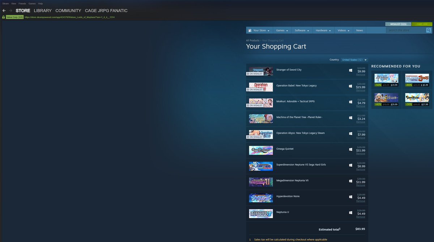This screenshot has height=242, width=434.
Task: Remove Moékuri from cart
Action: pyautogui.click(x=361, y=106)
